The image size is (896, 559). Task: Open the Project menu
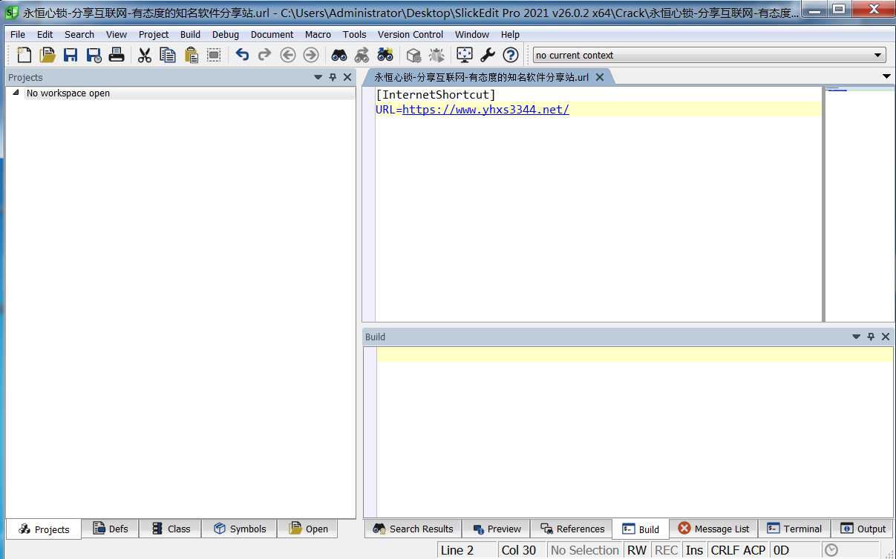[x=154, y=34]
